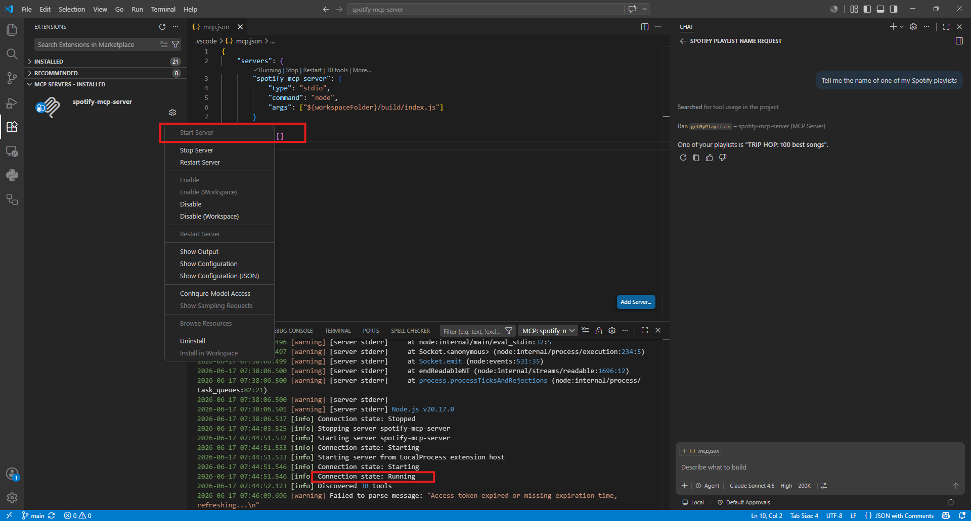Change chat mode from Agent
The height and width of the screenshot is (521, 971).
tap(708, 486)
